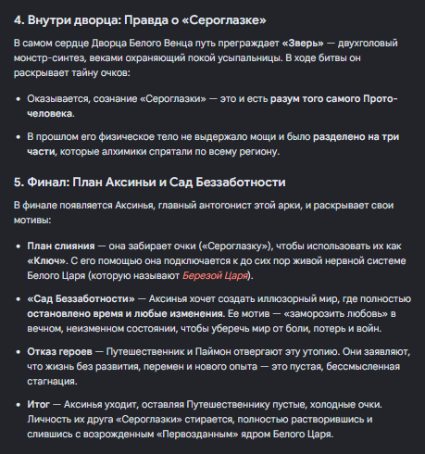
Task: Click bullet marker before "Отказ героев"
Action: 19,352
